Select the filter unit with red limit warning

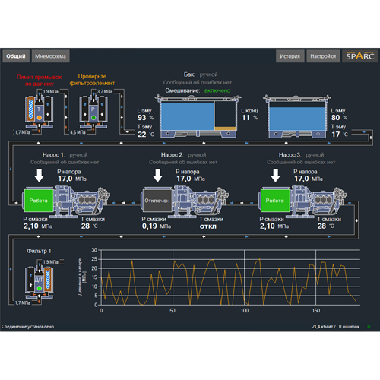tap(39, 111)
